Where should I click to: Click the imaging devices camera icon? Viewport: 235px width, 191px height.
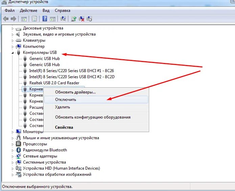click(19, 174)
